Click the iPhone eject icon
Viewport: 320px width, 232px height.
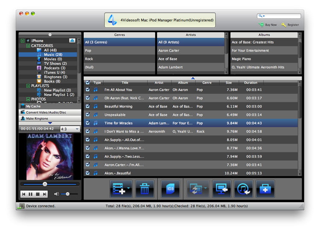tap(72, 40)
